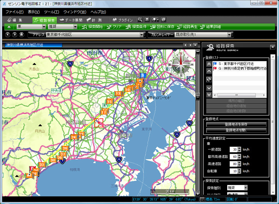Screen dimensions: 279x204
Task: Click the print toolbar icon
Action: 147,20
